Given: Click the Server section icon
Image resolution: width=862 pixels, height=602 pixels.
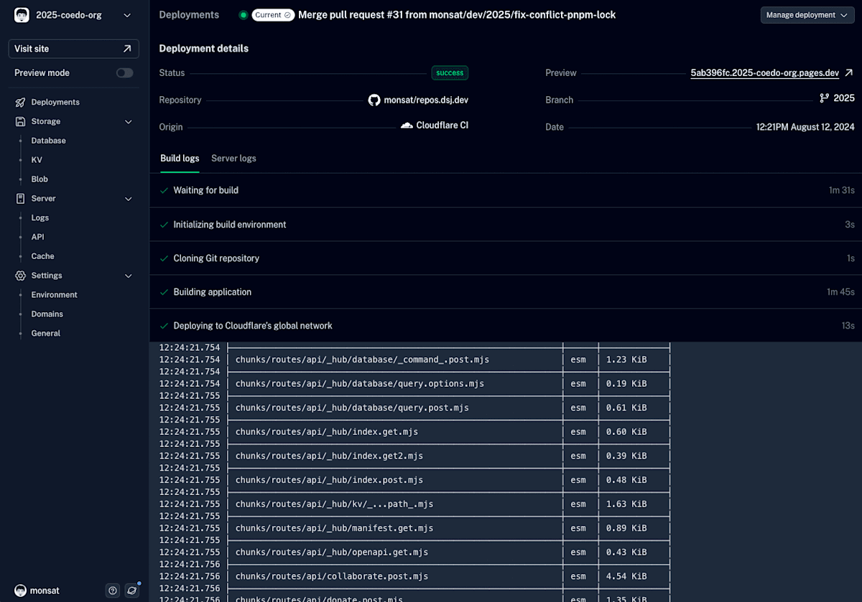Looking at the screenshot, I should 20,199.
